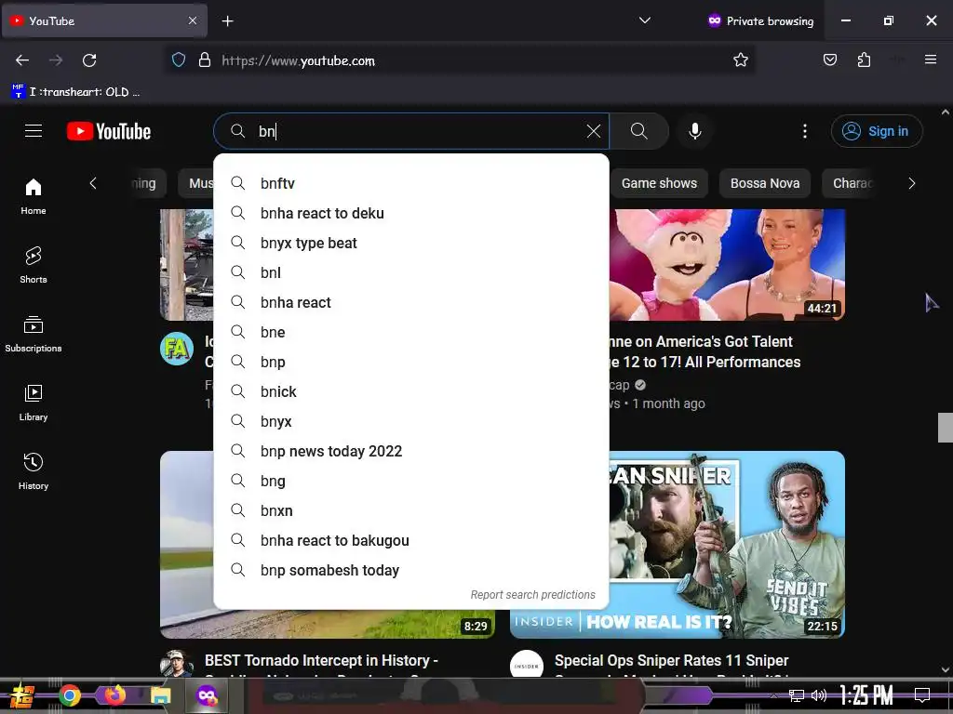Viewport: 953px width, 714px height.
Task: Click the page vertical scrollbar thumb
Action: pyautogui.click(x=946, y=428)
